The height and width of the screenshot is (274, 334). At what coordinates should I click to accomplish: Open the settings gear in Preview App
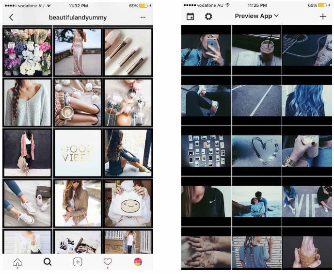[x=208, y=16]
